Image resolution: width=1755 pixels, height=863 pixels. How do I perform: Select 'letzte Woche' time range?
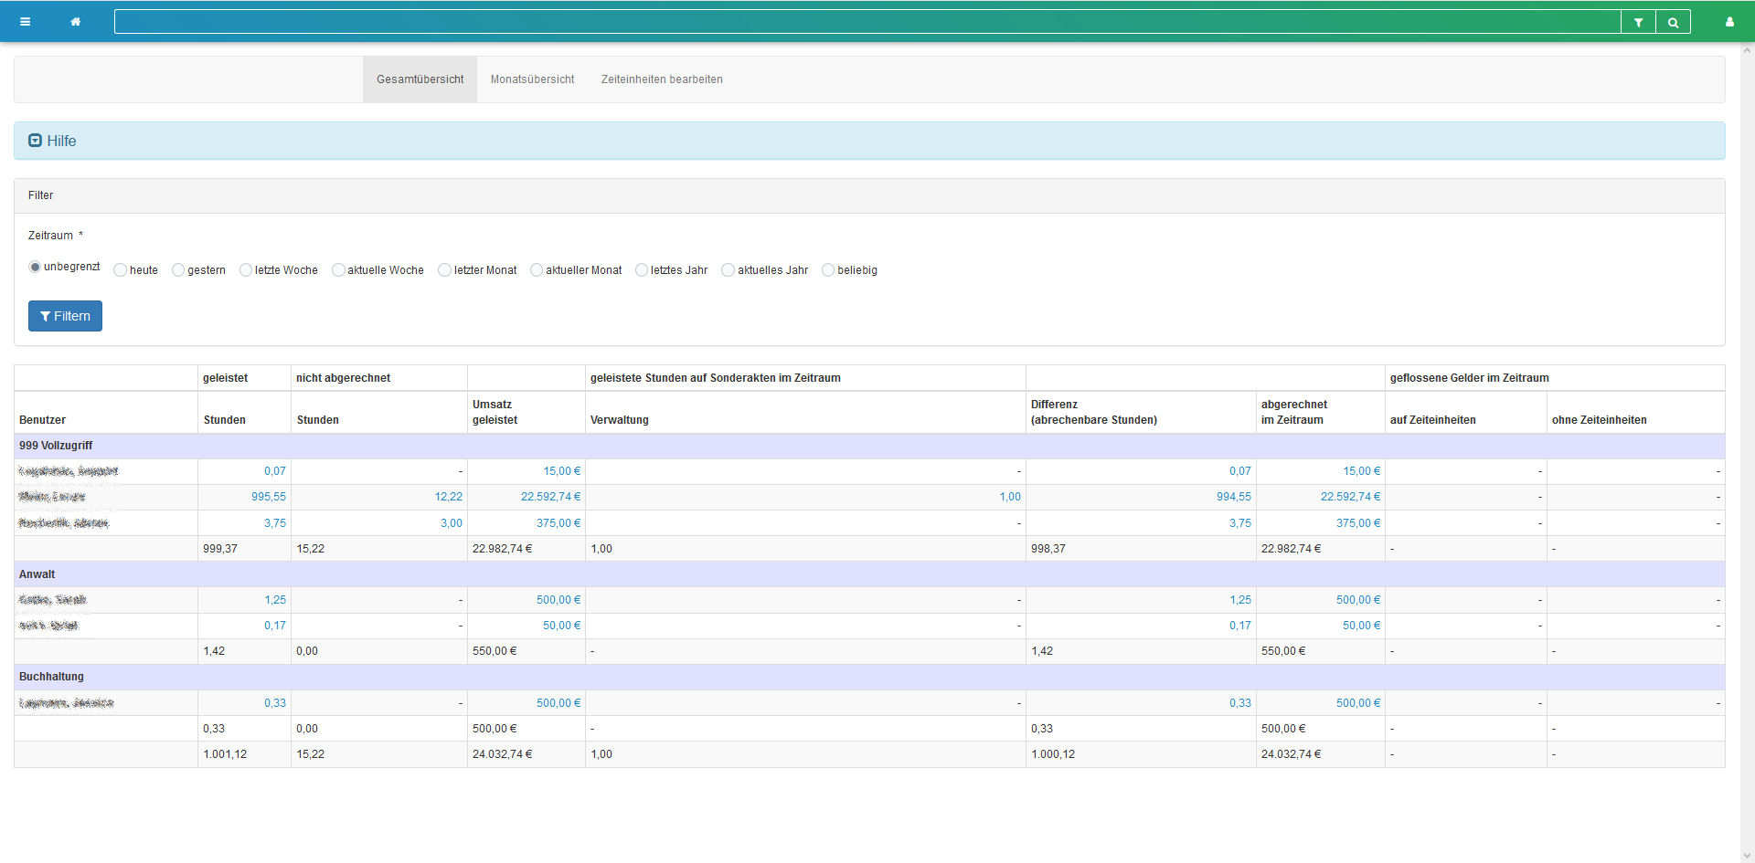point(246,270)
